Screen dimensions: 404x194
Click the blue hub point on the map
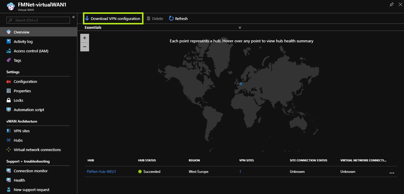(241, 84)
